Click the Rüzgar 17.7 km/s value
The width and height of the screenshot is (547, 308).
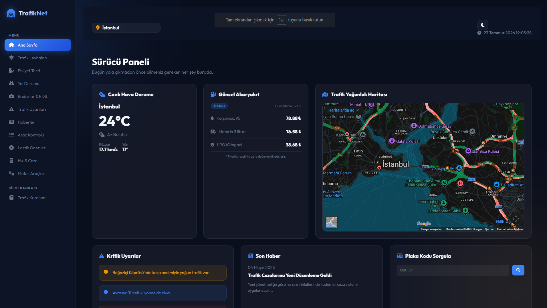coord(108,150)
